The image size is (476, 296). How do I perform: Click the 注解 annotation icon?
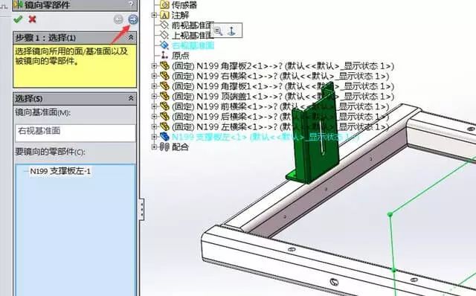point(164,15)
